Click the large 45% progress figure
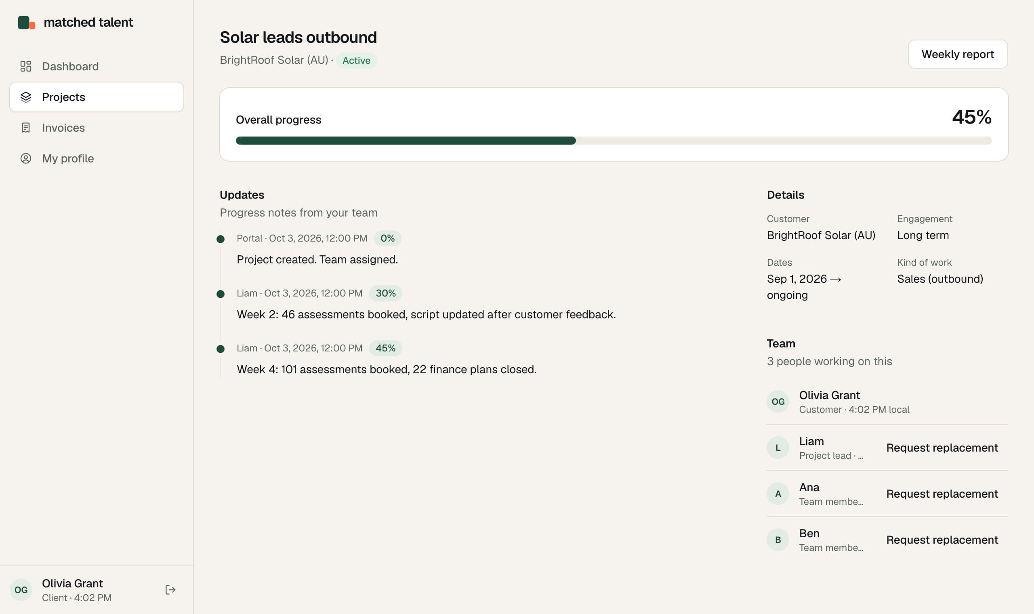Screen dimensions: 1034x614 (971, 117)
